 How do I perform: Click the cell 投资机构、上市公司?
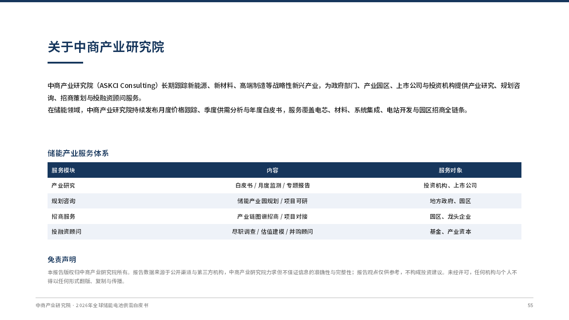coord(450,185)
